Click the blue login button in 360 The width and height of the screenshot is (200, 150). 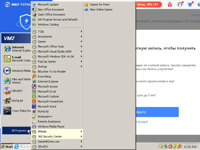point(157,112)
